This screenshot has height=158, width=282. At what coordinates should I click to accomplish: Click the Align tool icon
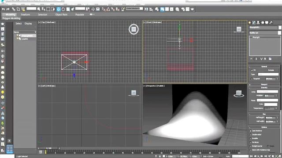(x=151, y=9)
